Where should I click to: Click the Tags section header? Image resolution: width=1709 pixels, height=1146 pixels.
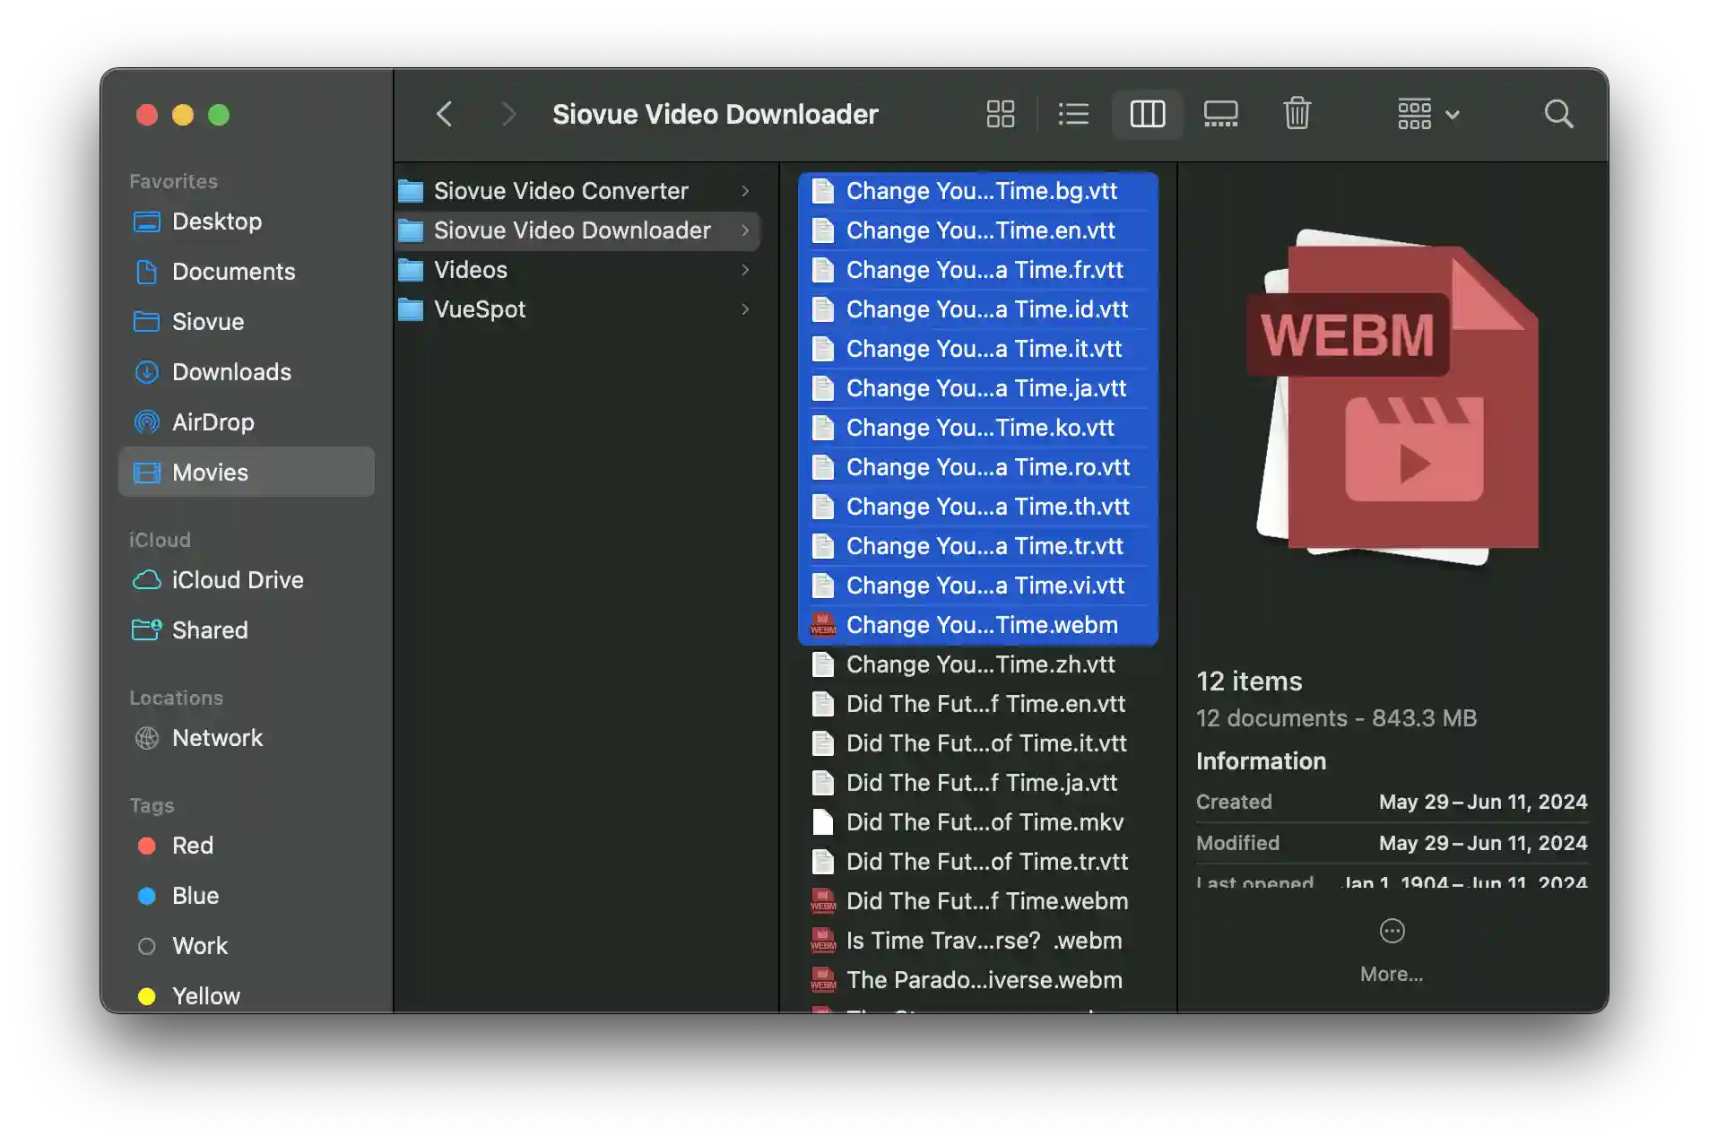tap(152, 805)
